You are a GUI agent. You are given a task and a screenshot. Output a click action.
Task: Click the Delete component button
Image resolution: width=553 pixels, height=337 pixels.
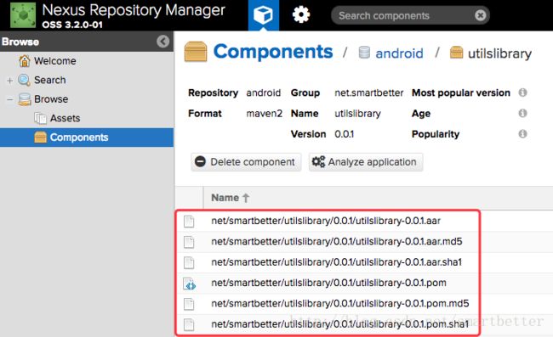[x=246, y=162]
